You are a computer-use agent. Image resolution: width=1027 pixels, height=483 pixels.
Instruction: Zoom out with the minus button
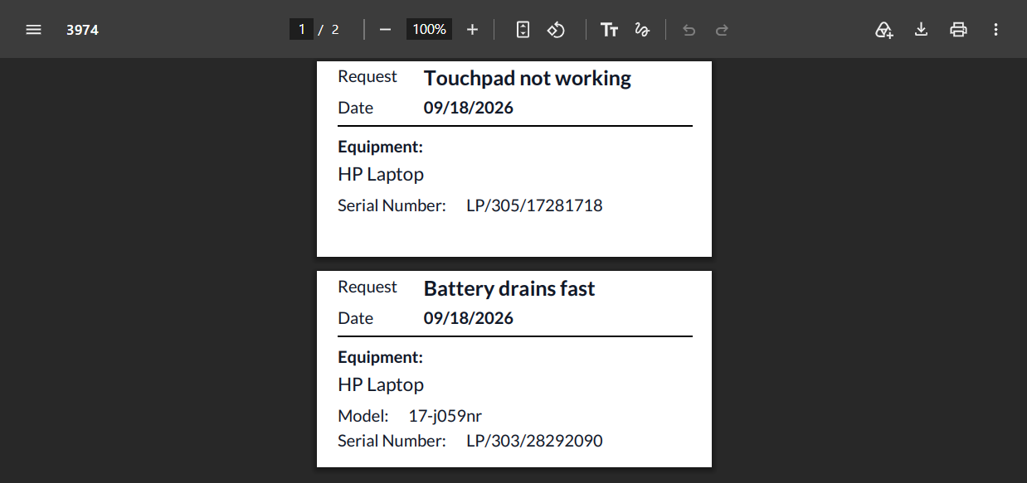(x=385, y=30)
